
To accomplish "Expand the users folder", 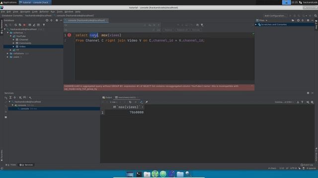I will 8,57.
